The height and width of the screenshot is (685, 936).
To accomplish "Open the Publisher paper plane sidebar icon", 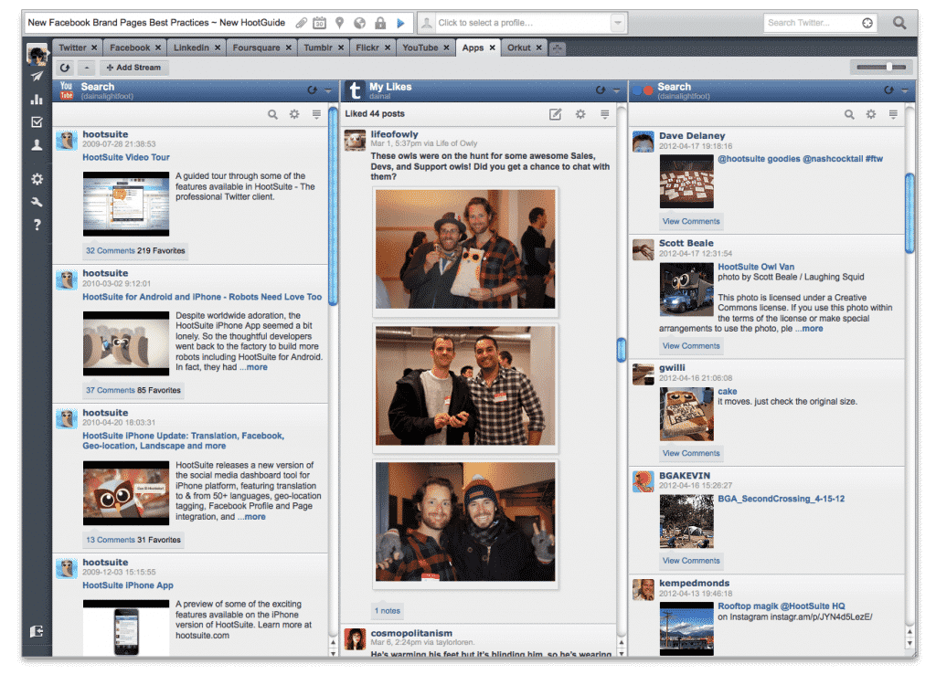I will (37, 77).
